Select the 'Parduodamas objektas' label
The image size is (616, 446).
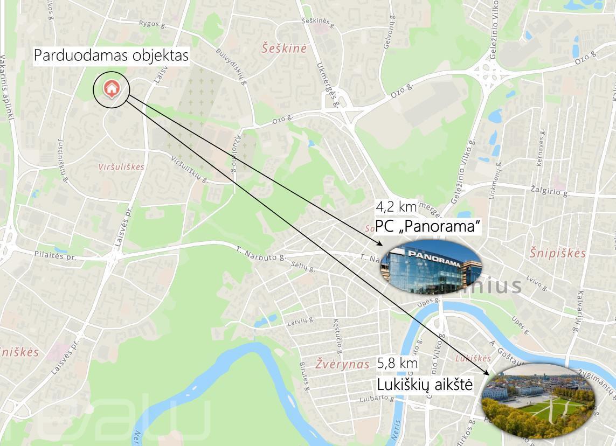coord(111,56)
